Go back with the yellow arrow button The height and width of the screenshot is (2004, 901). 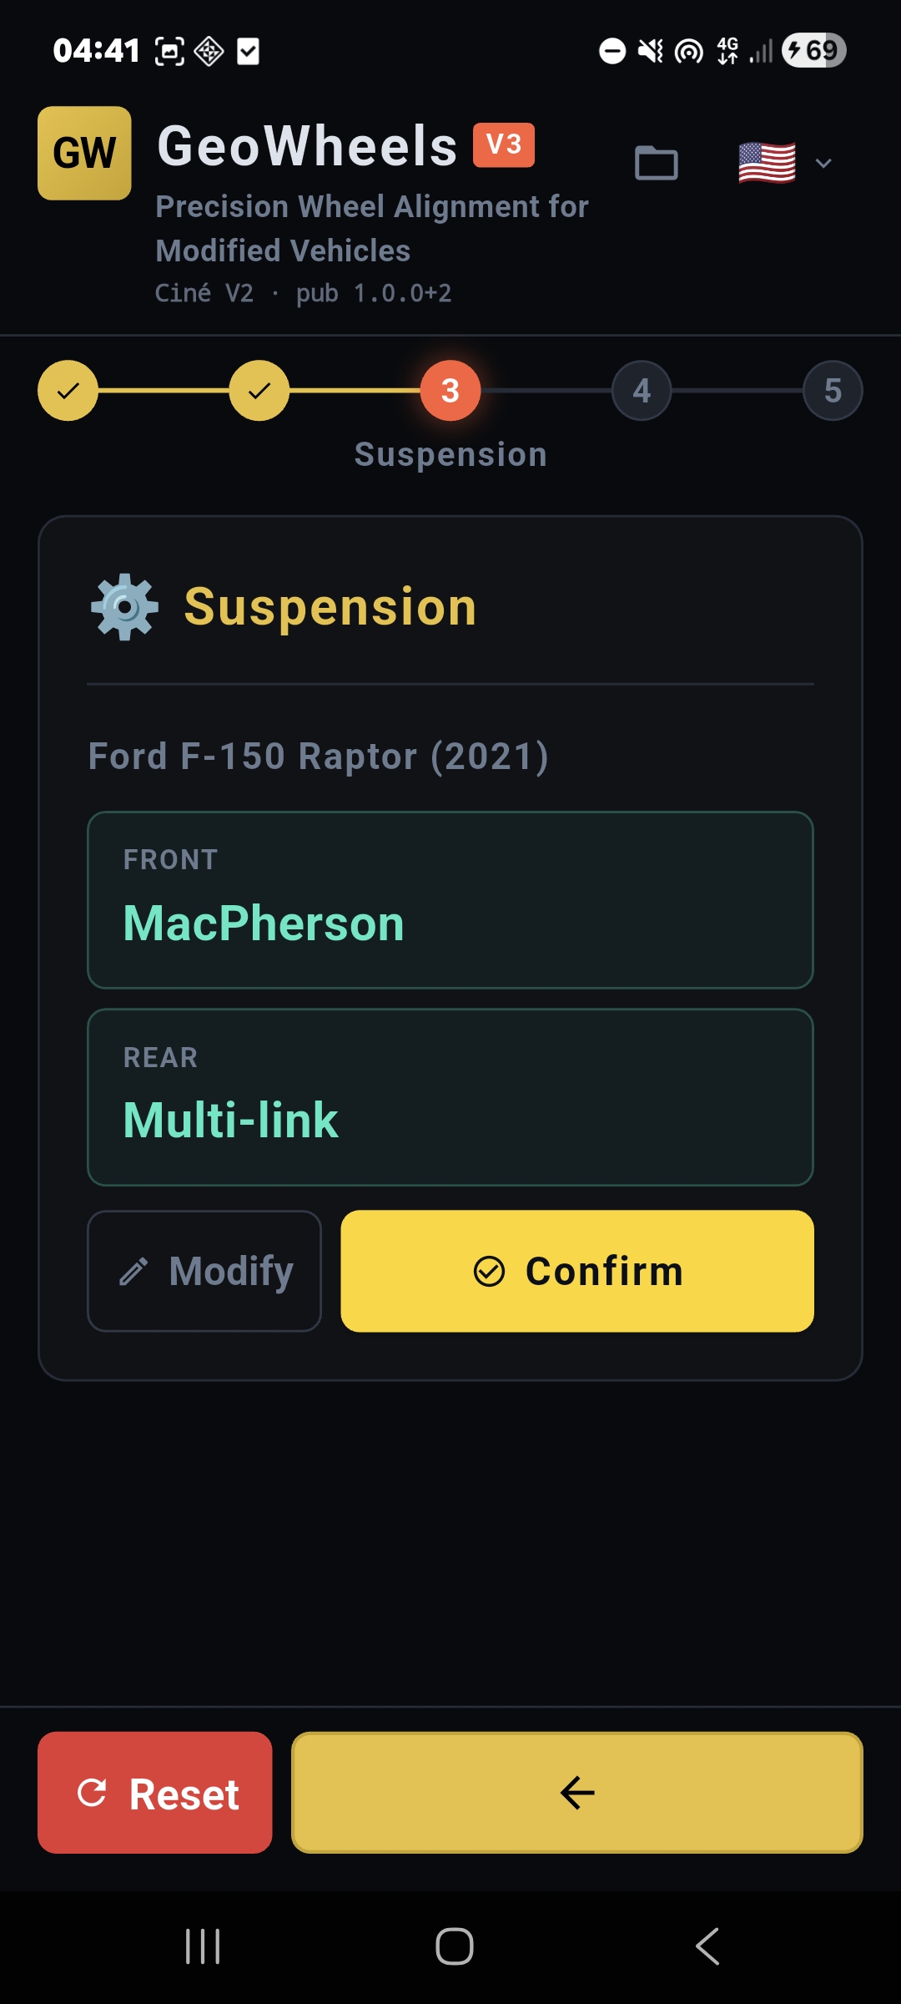click(x=577, y=1793)
